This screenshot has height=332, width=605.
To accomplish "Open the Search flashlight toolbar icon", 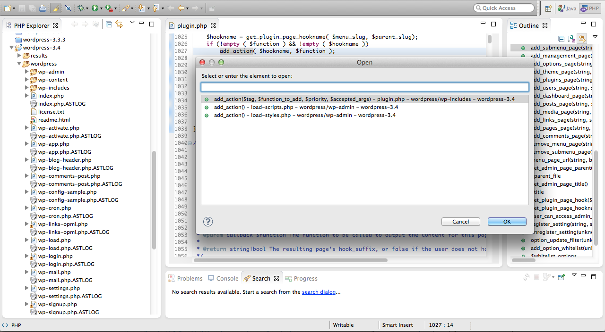I will click(x=125, y=8).
